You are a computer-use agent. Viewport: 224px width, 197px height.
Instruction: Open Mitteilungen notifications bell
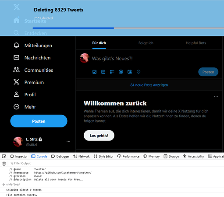(16, 46)
